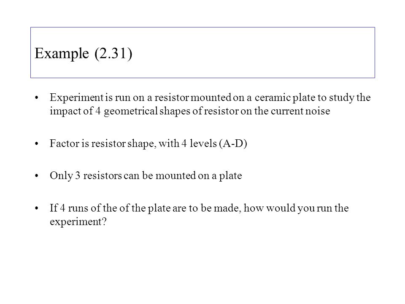Click the words "mounted on a plate" in the third bullet
The image size is (405, 304).
click(x=199, y=176)
